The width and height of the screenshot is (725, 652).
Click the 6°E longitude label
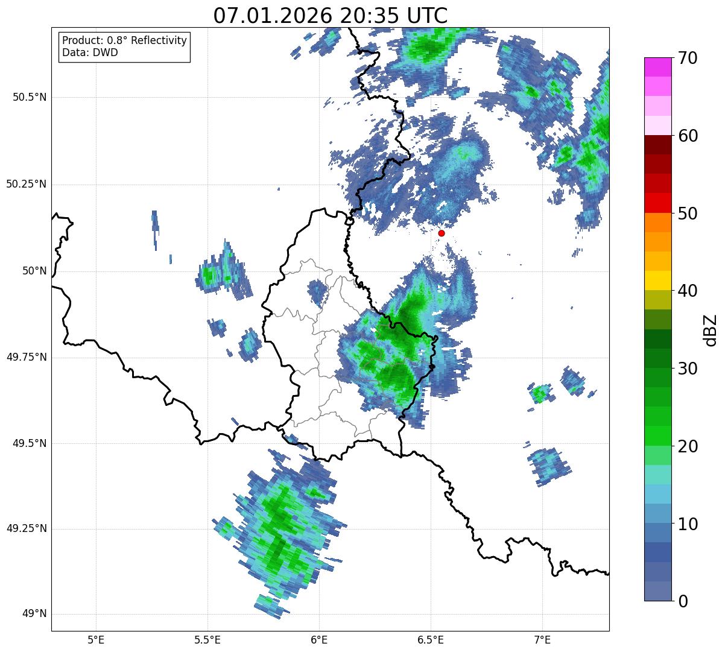point(319,639)
